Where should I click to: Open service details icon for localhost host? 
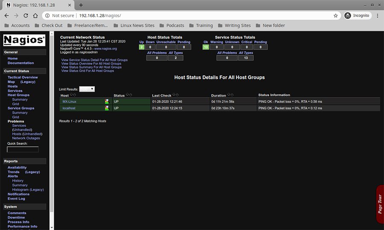click(107, 108)
